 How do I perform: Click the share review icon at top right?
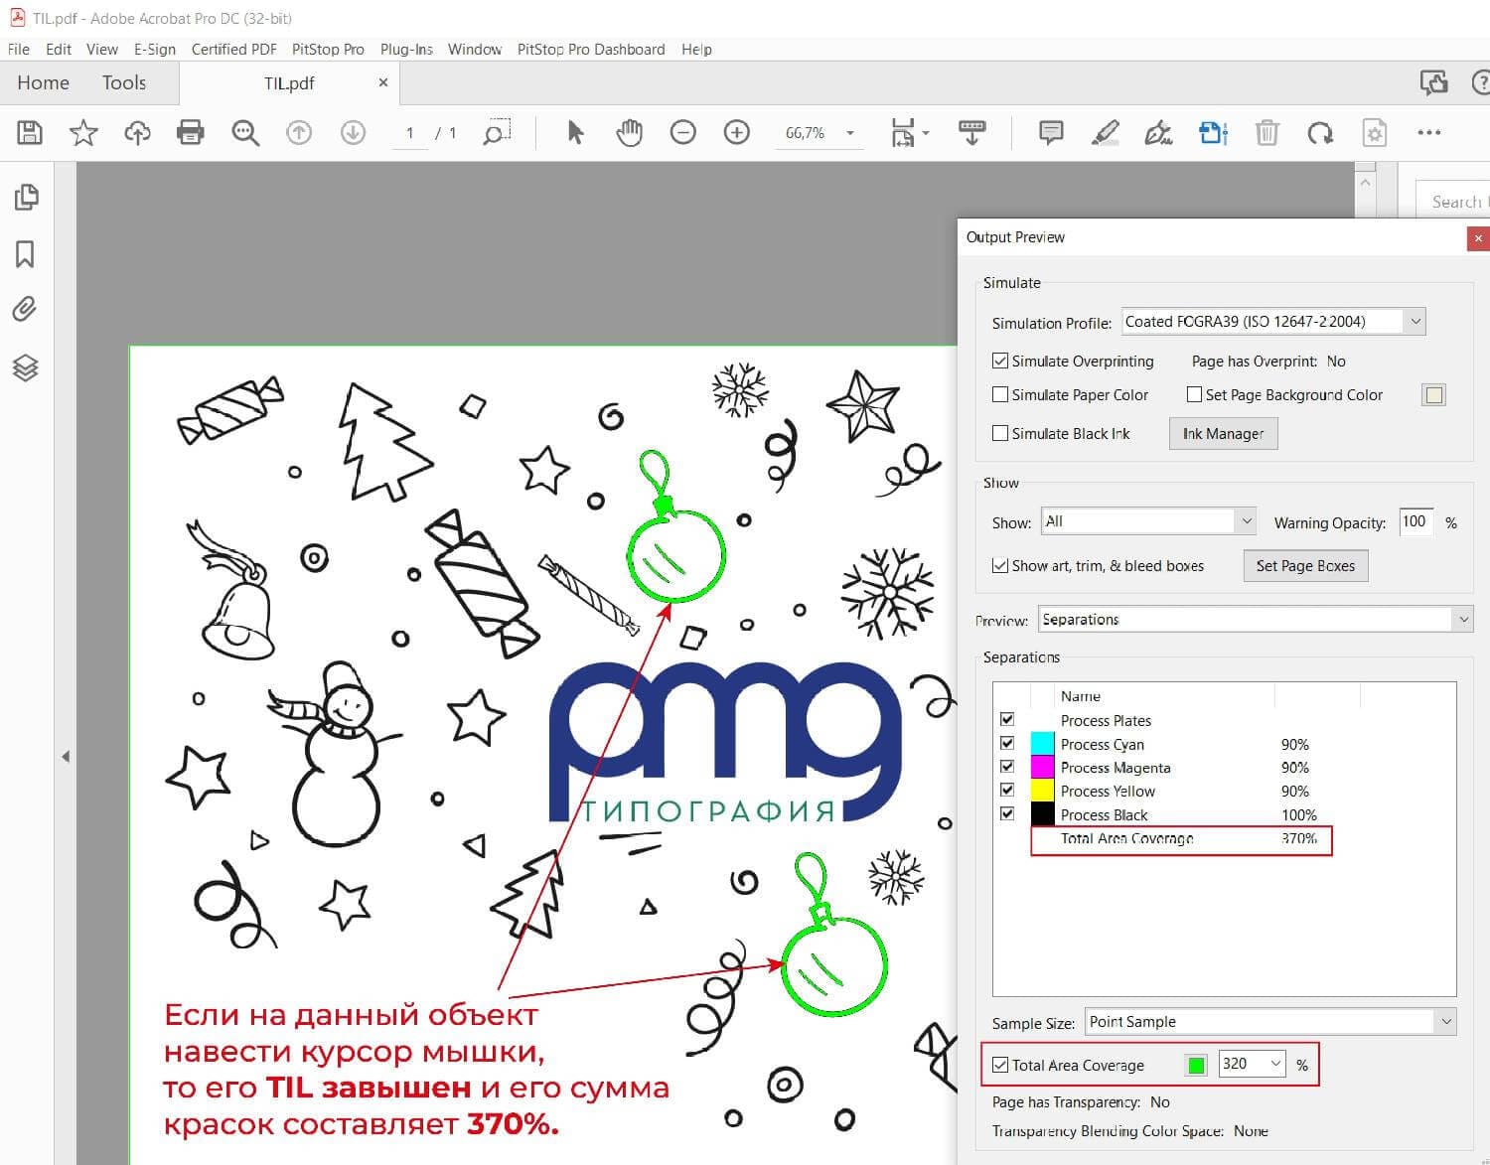click(1433, 82)
